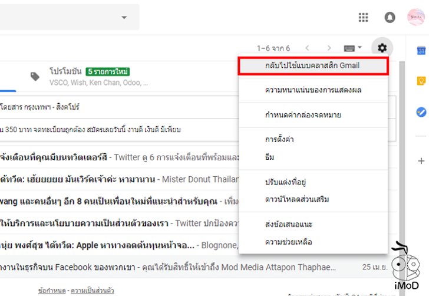Open Google Calendar side panel icon

pyautogui.click(x=421, y=50)
